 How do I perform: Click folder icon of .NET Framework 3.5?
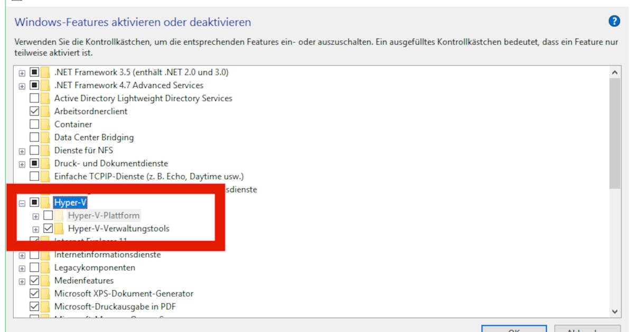(46, 72)
